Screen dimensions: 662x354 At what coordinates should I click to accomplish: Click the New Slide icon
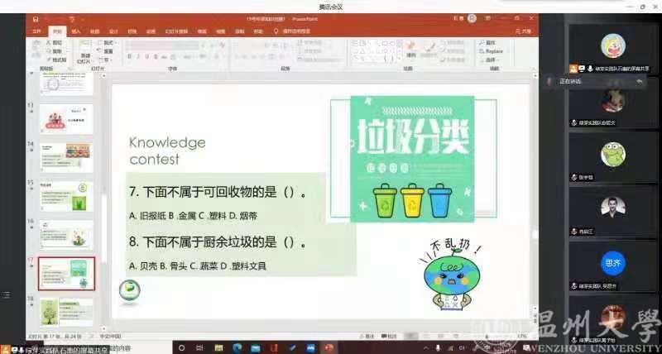pos(84,50)
